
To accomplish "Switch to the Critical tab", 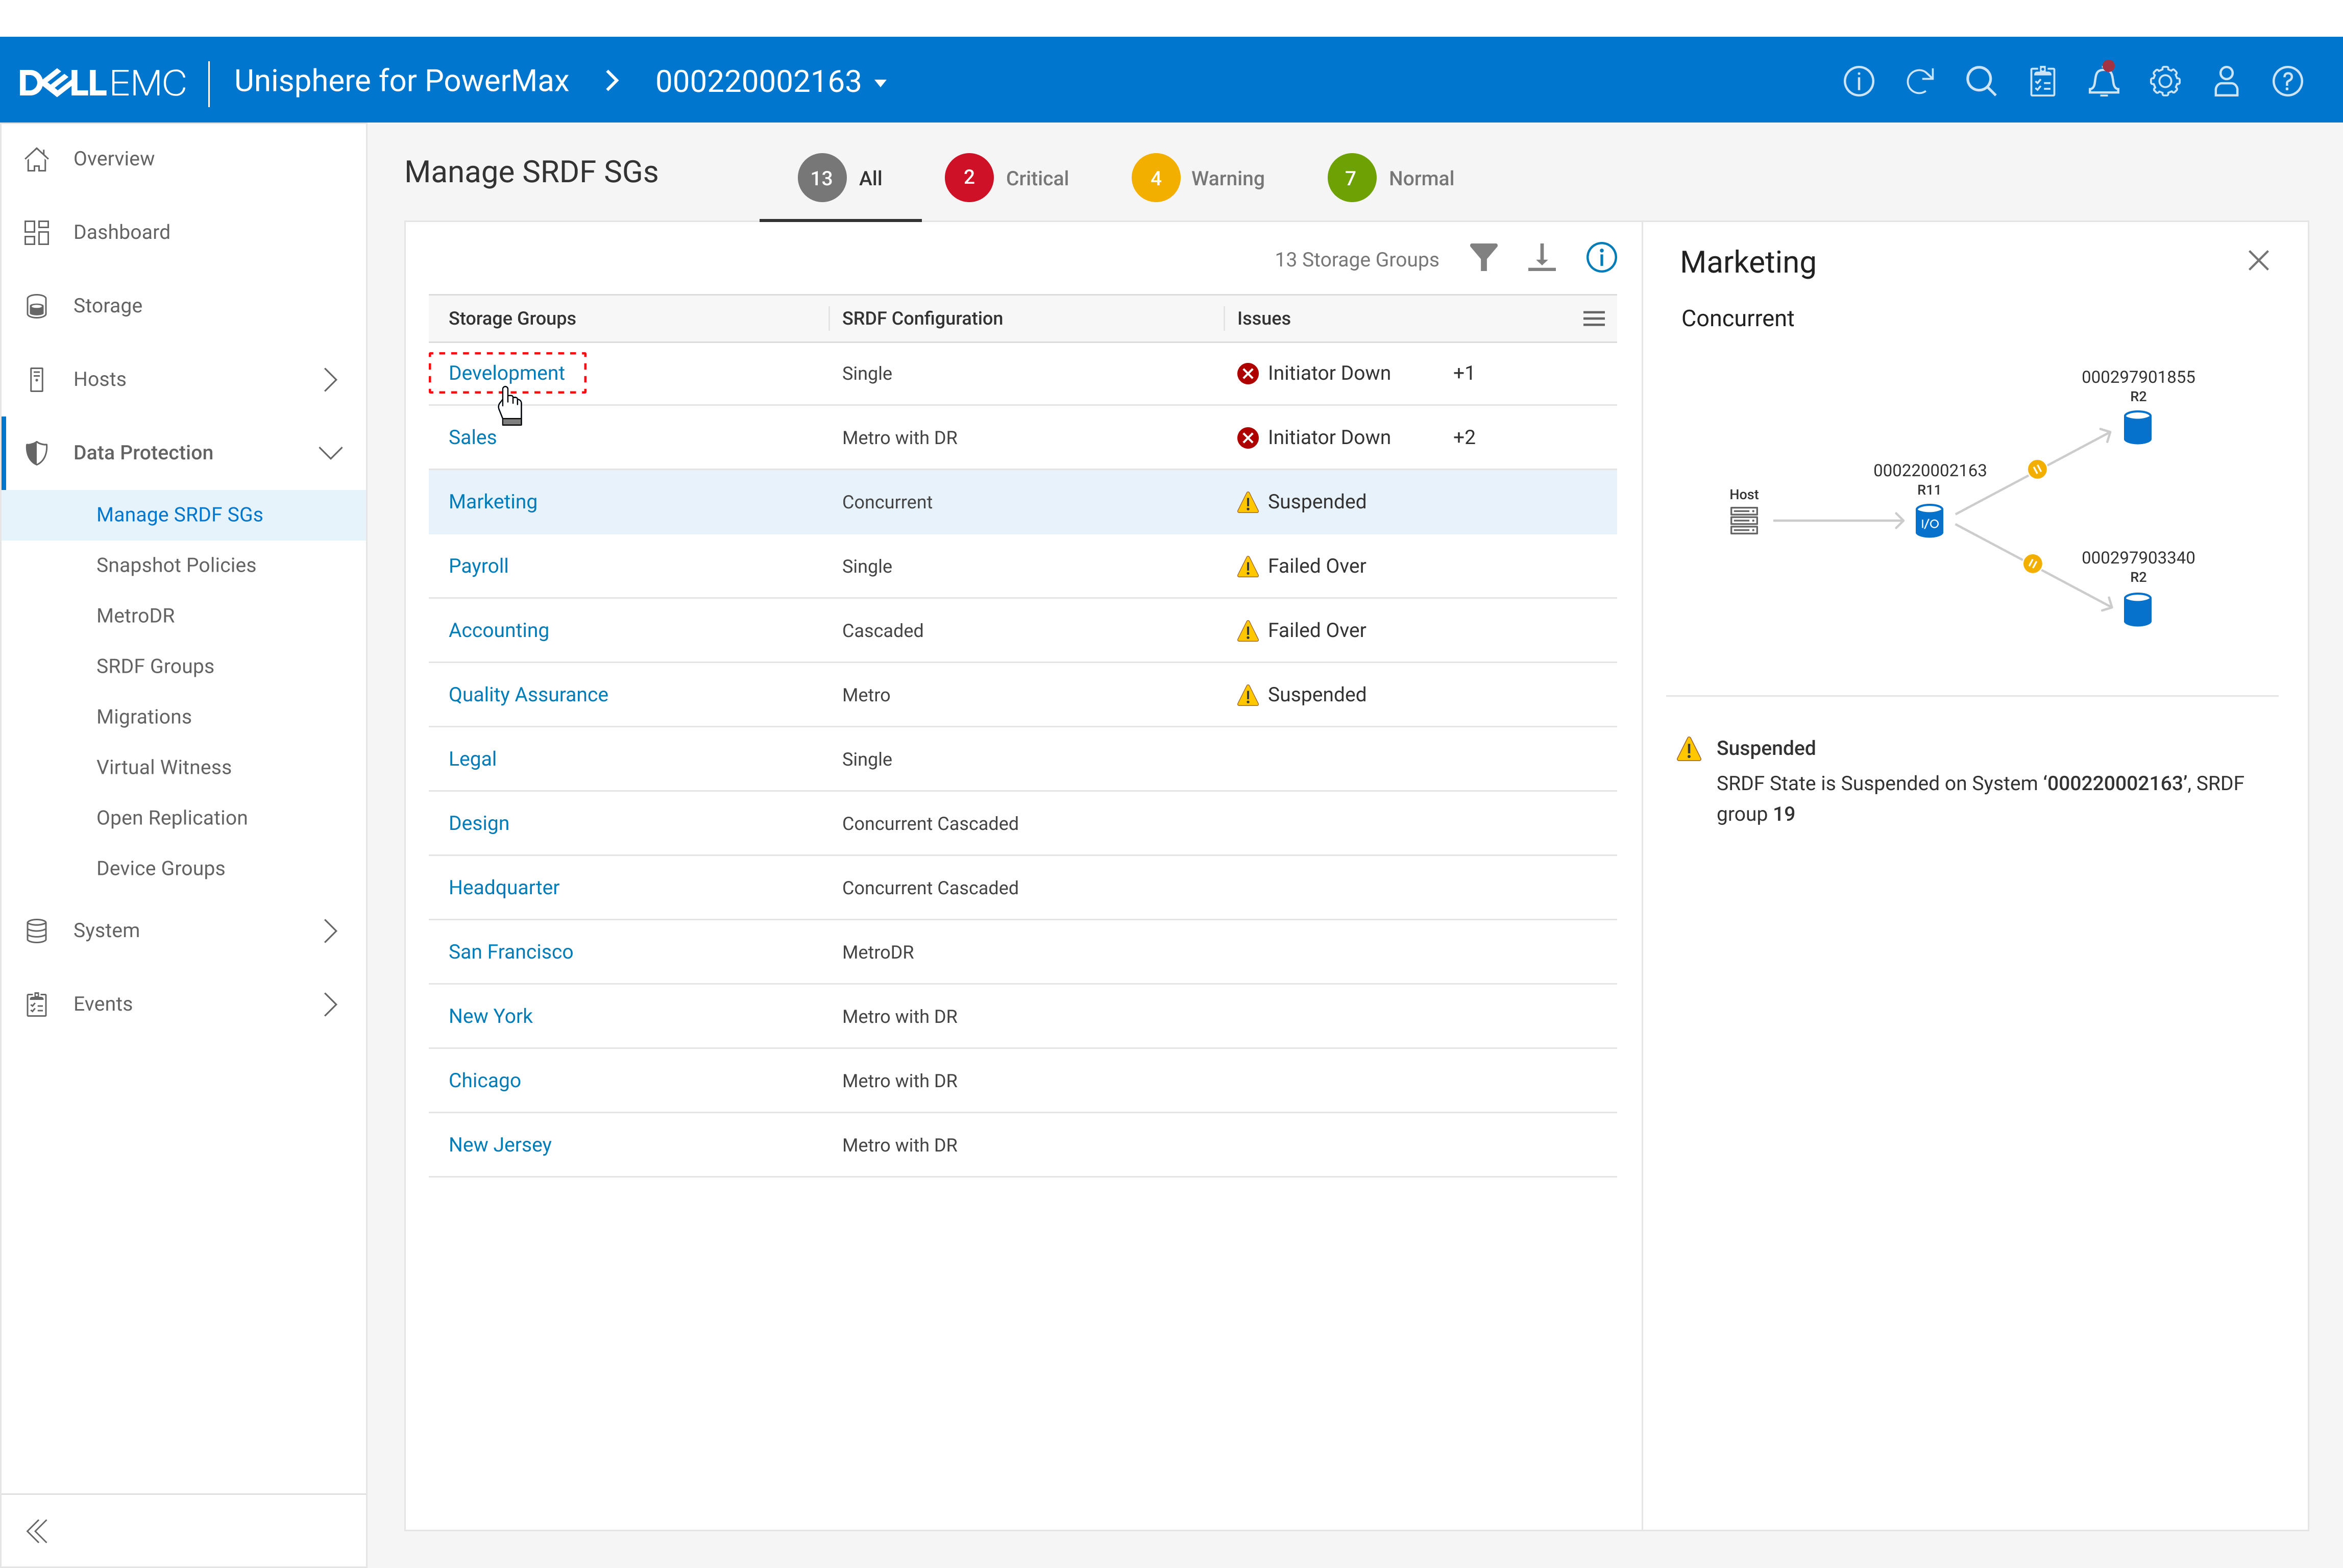I will 1007,178.
